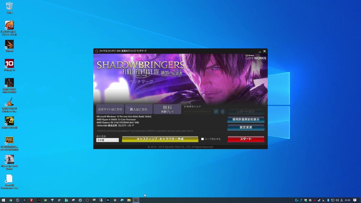The width and height of the screenshot is (361, 203).
Task: Select the Dragon Quest X benchmark desktop icon
Action: tap(9, 28)
